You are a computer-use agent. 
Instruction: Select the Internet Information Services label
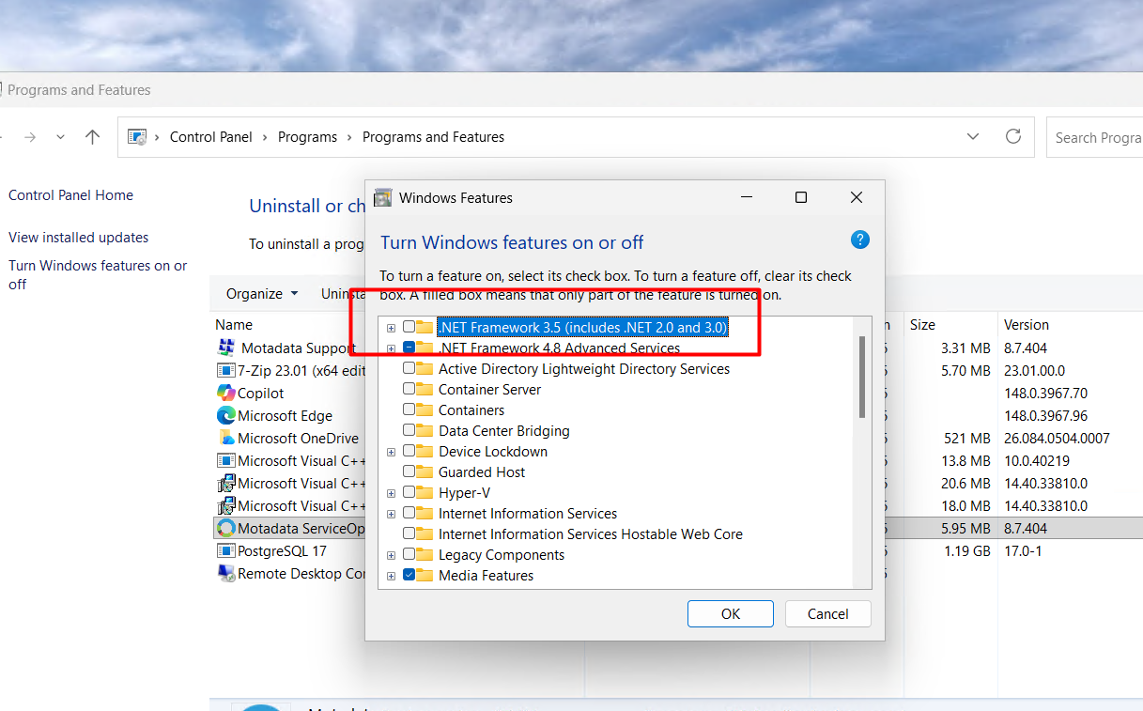[x=528, y=514]
